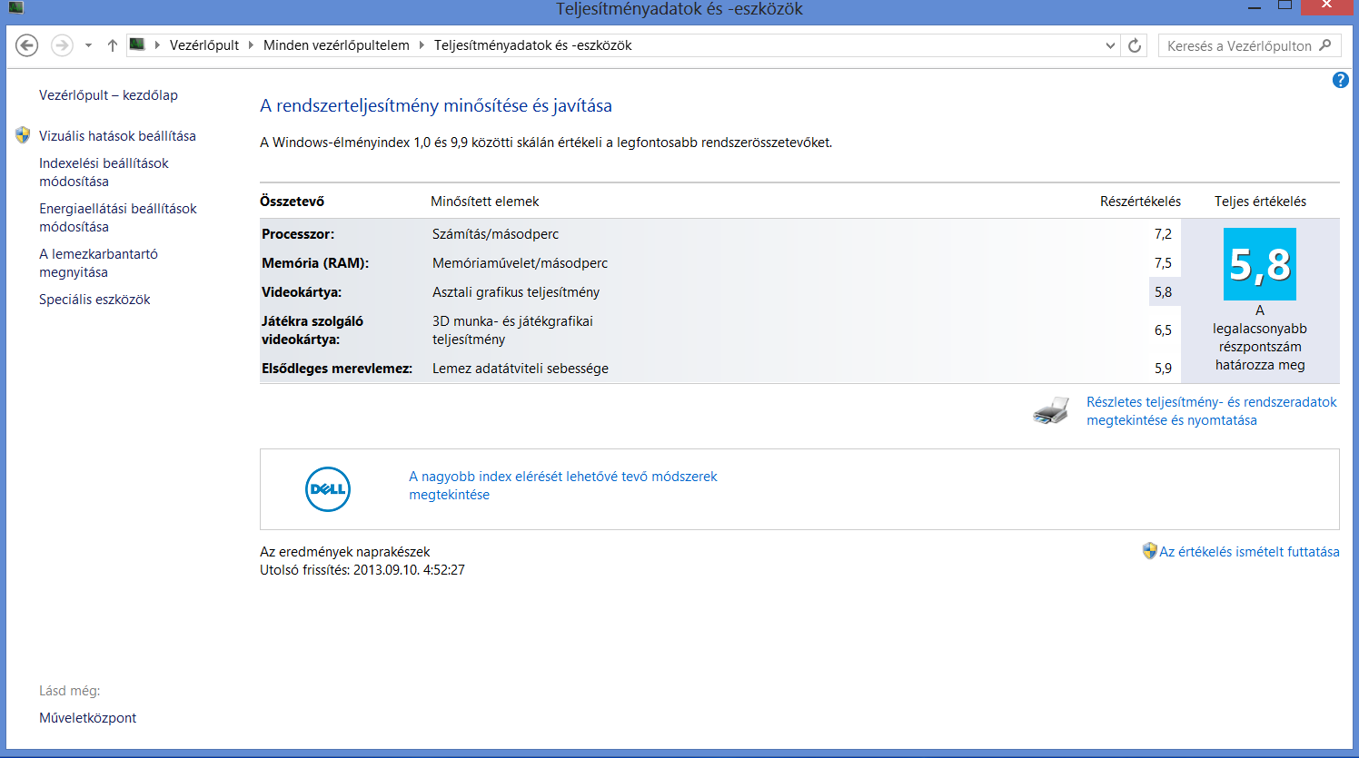The height and width of the screenshot is (758, 1359).
Task: Expand the chevron after Vezérlőpult breadcrumb
Action: tap(252, 45)
